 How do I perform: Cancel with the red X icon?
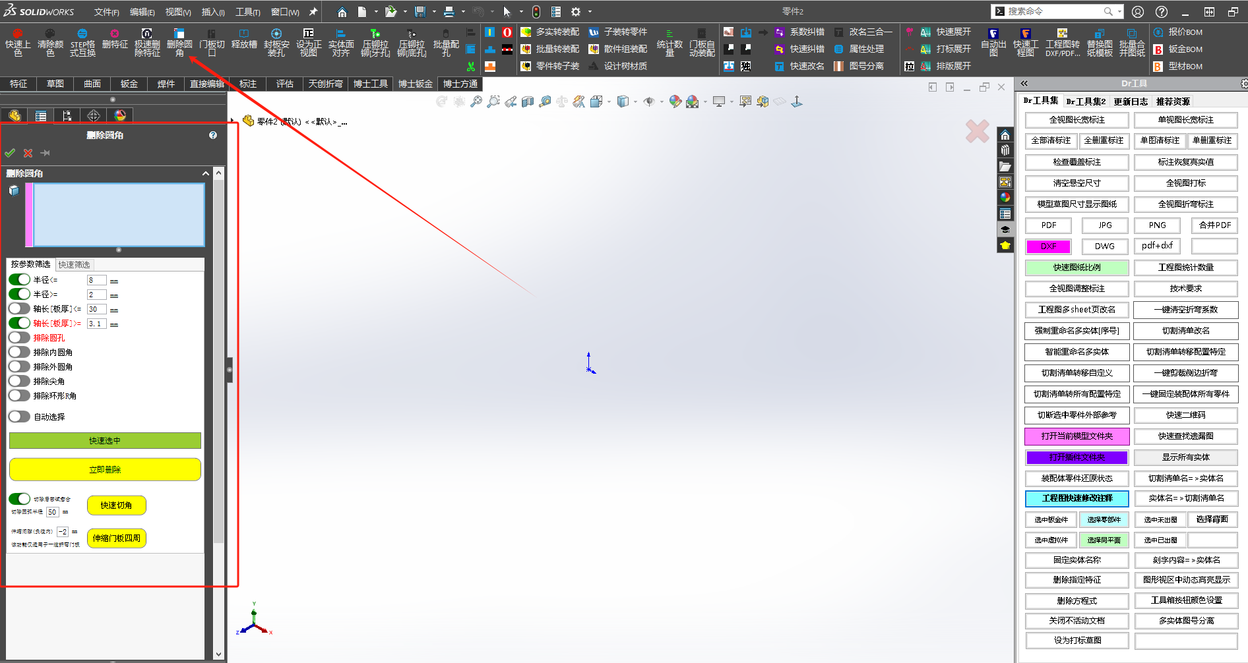[28, 153]
